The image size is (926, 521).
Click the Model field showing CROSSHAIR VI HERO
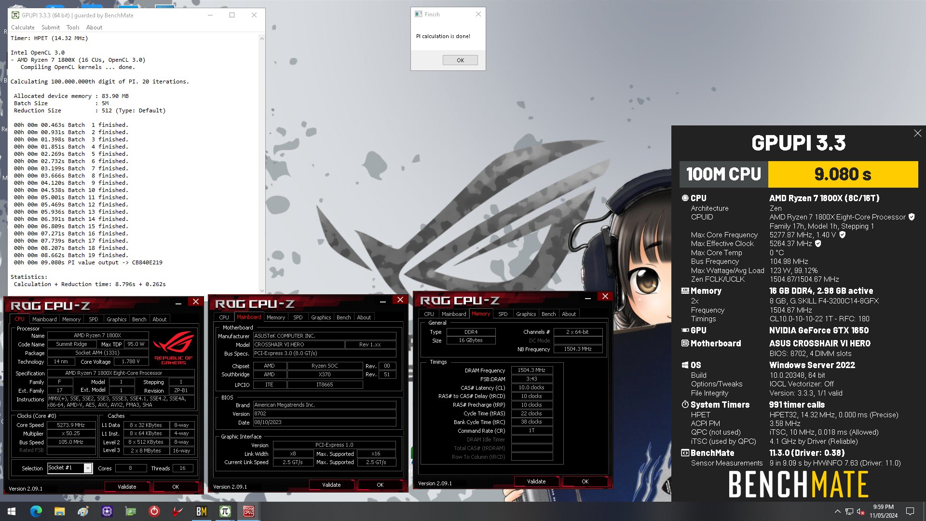click(x=299, y=344)
